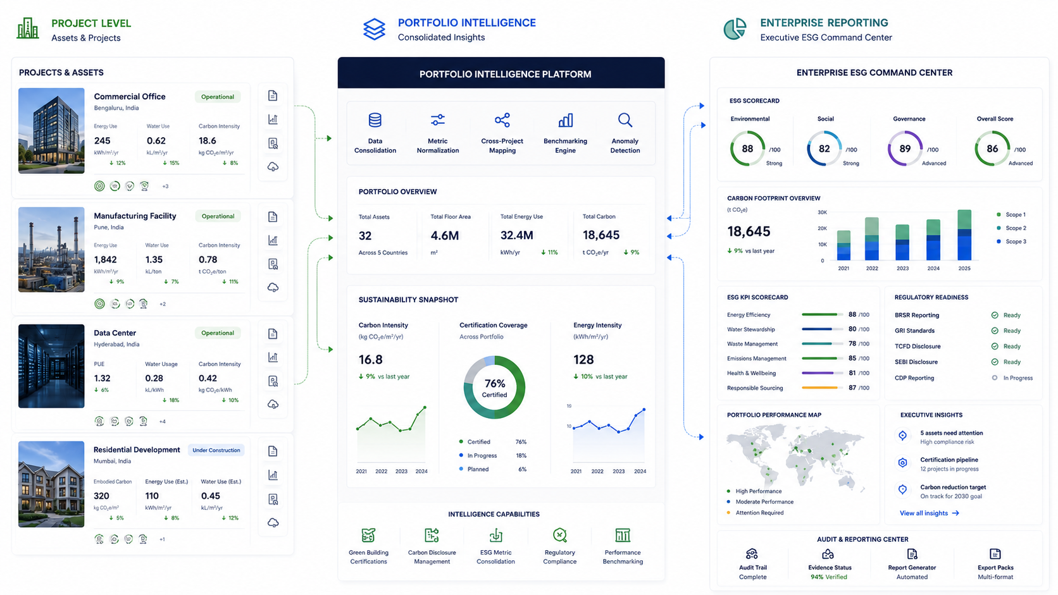This screenshot has height=595, width=1058.
Task: Click the Energy Efficiency green progress bar
Action: (x=822, y=314)
